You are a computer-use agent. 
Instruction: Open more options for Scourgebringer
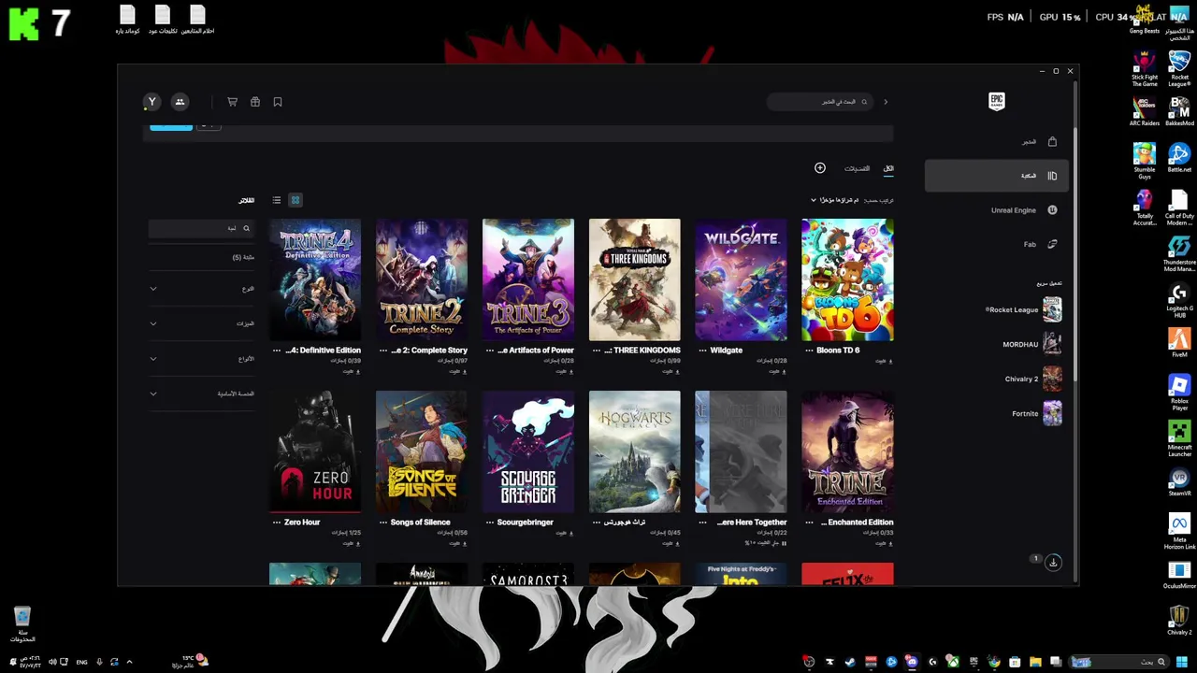click(490, 523)
